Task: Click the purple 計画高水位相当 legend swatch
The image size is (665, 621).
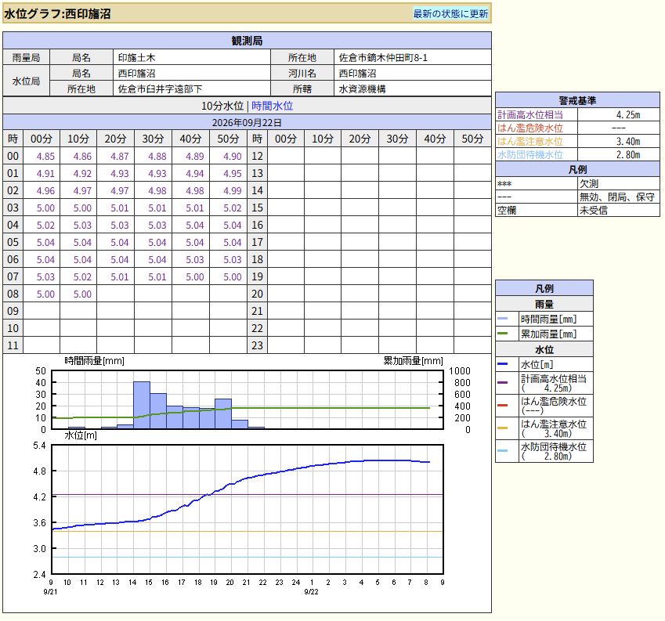Action: click(x=502, y=383)
